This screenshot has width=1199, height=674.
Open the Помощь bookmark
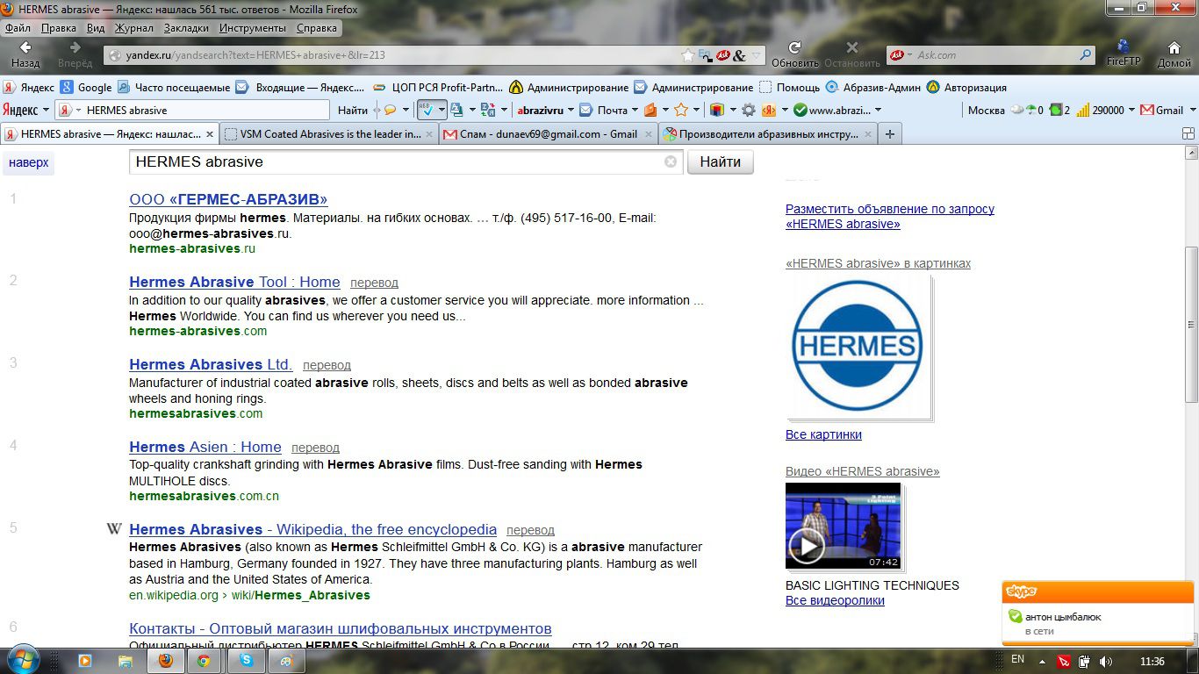tap(789, 87)
